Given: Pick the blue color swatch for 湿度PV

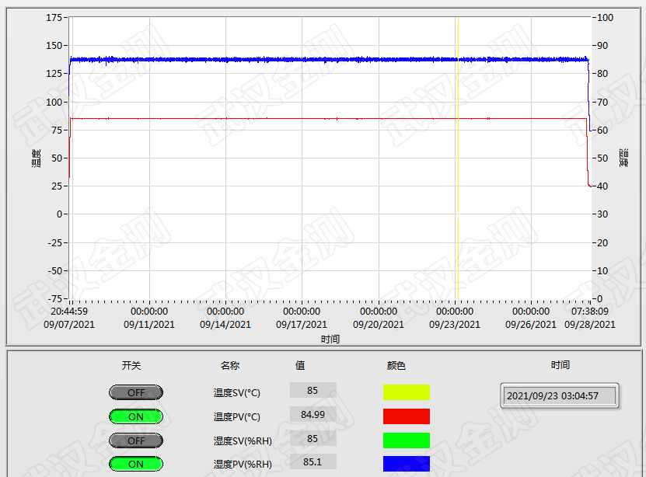Looking at the screenshot, I should click(x=406, y=464).
